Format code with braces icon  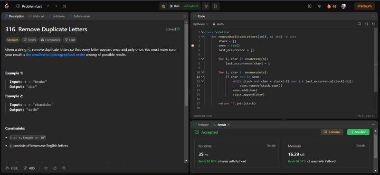click(367, 24)
